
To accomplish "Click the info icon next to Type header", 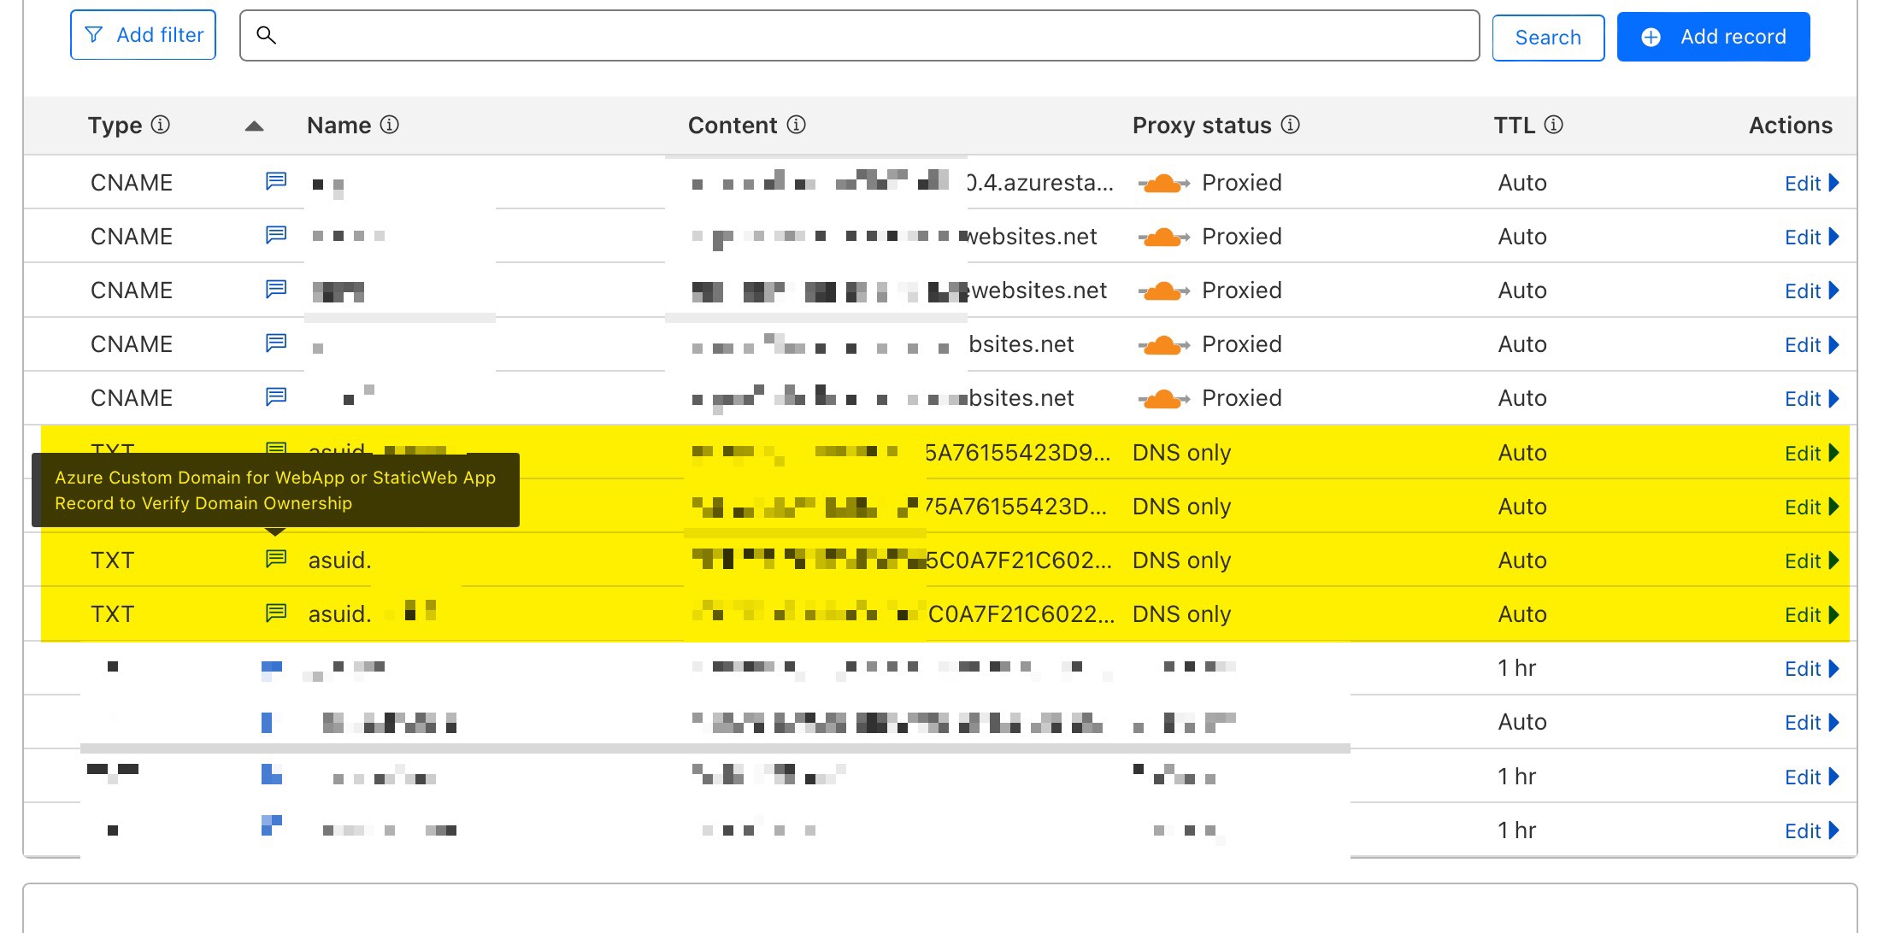I will 159,125.
